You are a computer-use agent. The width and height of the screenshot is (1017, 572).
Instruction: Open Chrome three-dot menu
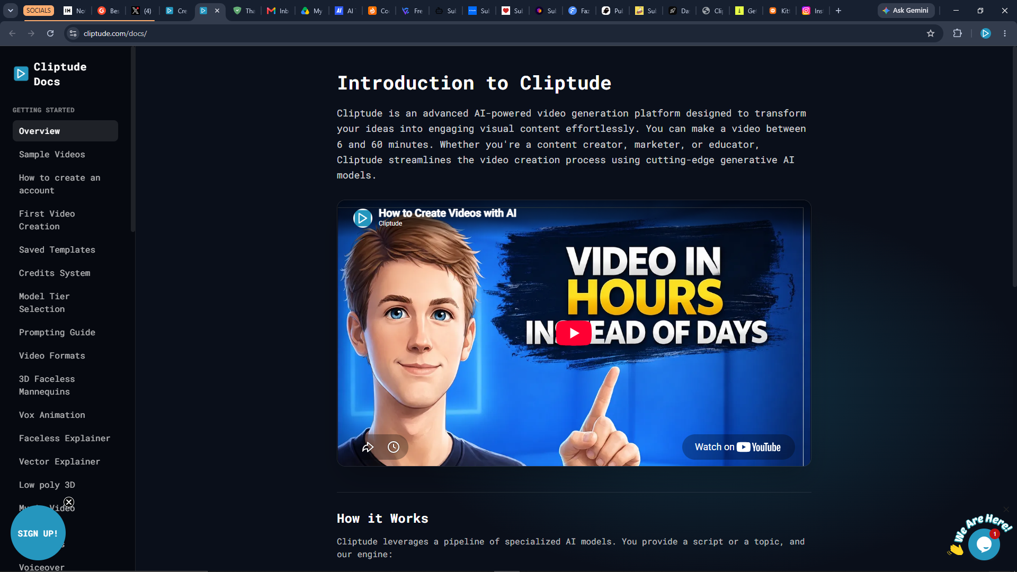point(1005,33)
